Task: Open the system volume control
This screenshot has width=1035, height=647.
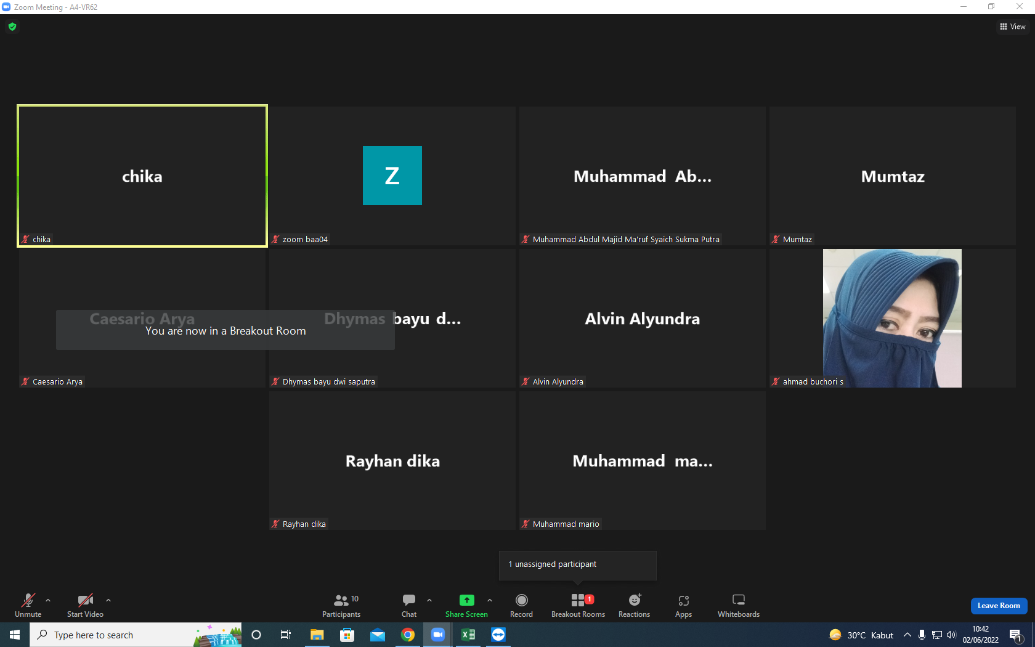Action: coord(951,635)
